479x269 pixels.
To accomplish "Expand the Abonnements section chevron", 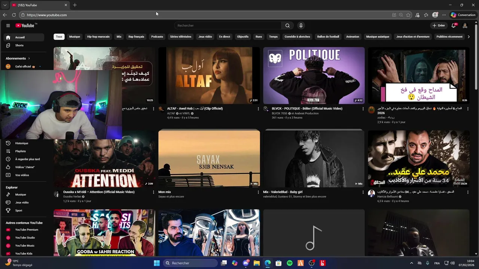I will tap(29, 58).
